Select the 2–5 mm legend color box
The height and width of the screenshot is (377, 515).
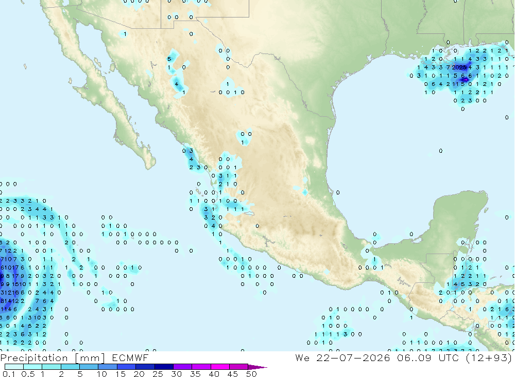tap(70, 367)
